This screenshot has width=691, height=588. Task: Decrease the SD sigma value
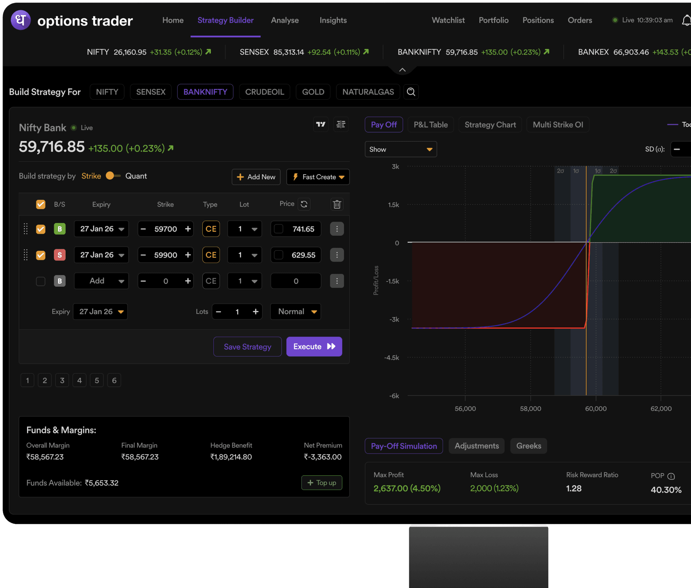(677, 149)
